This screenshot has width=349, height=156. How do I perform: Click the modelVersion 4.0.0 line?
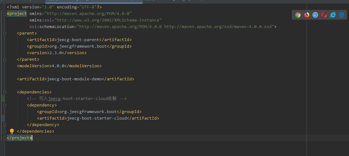coord(59,66)
